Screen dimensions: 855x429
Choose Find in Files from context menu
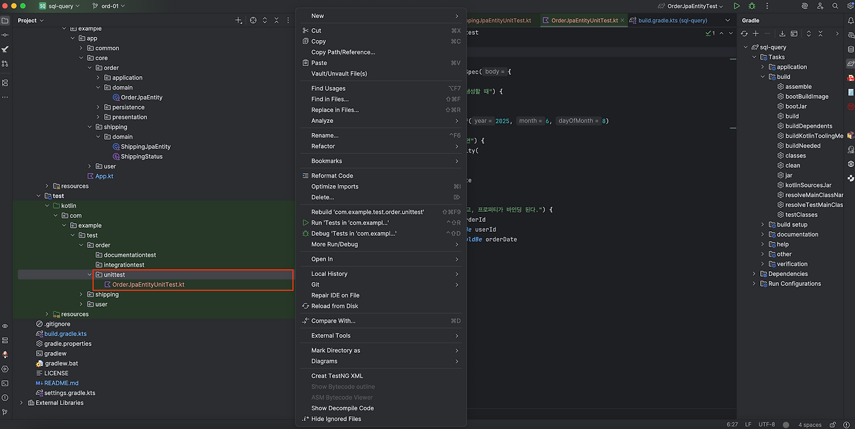[329, 99]
